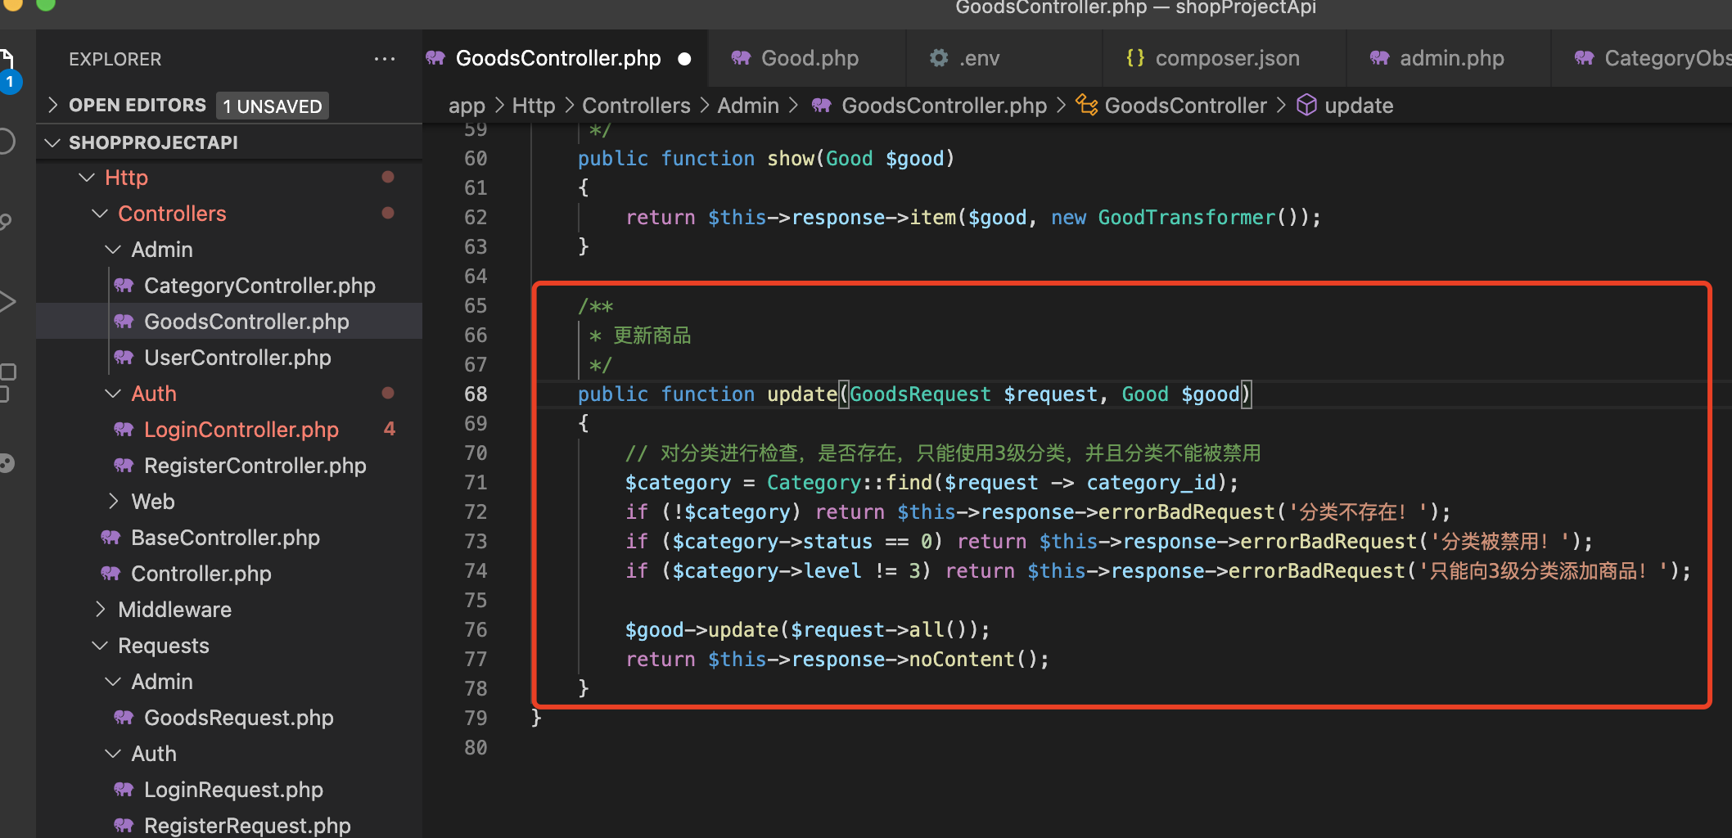Open the Run and Debug activity bar icon

click(x=7, y=301)
